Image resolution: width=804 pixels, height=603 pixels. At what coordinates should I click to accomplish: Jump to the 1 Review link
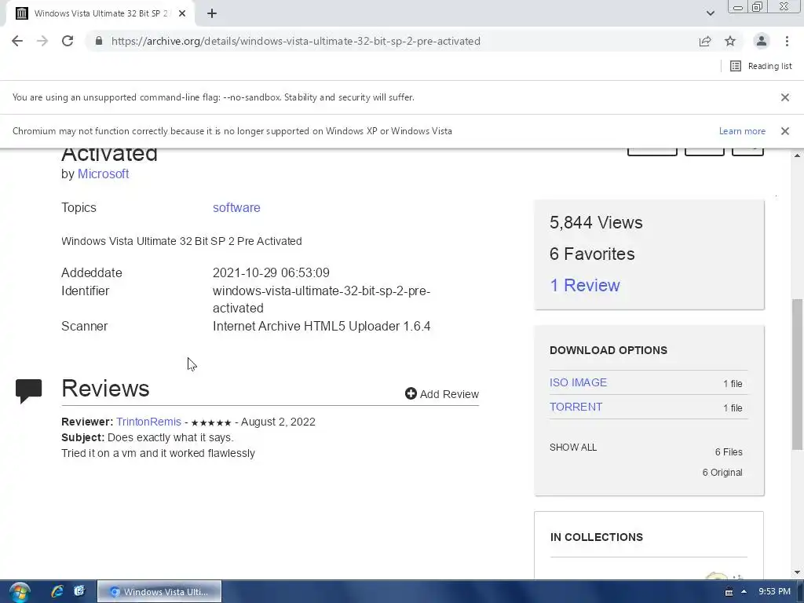point(584,285)
